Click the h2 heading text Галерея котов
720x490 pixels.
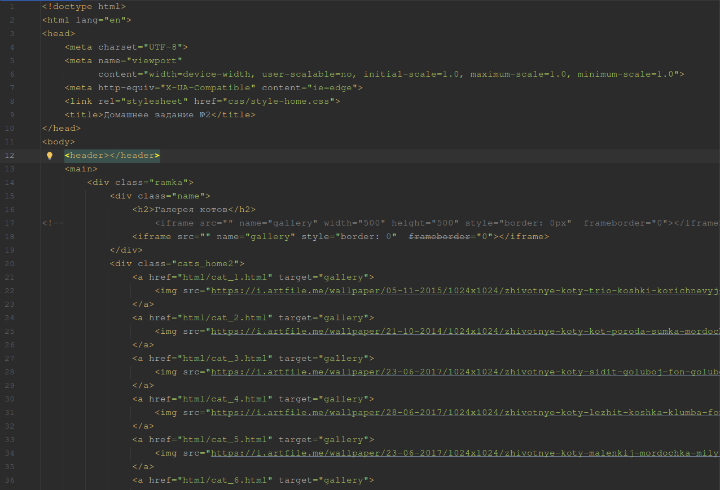tap(191, 210)
